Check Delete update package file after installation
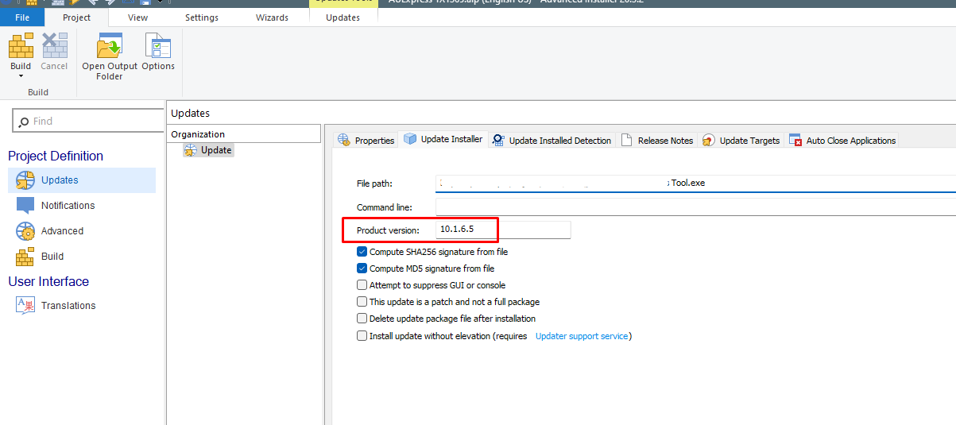The width and height of the screenshot is (956, 425). click(x=362, y=319)
